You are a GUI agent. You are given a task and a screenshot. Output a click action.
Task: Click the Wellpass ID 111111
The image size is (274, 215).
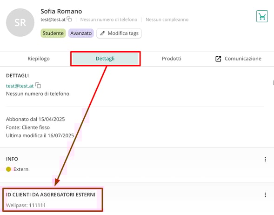(37, 205)
